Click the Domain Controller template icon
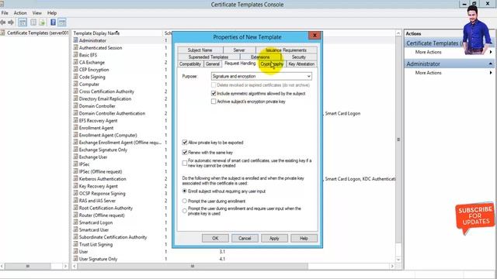 coord(75,105)
